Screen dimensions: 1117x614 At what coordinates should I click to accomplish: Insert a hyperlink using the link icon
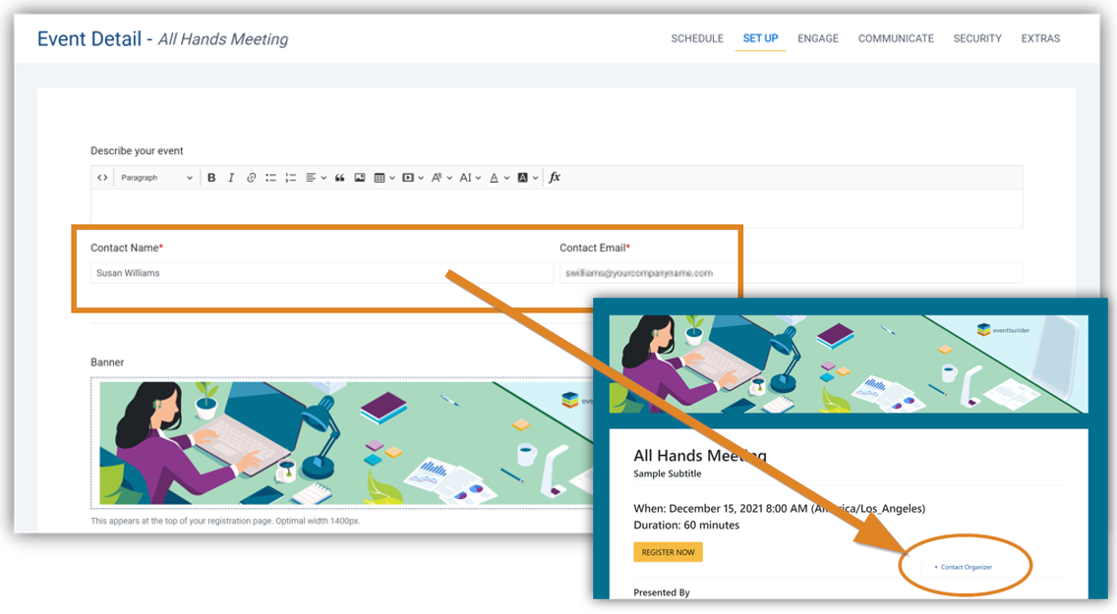pyautogui.click(x=251, y=178)
